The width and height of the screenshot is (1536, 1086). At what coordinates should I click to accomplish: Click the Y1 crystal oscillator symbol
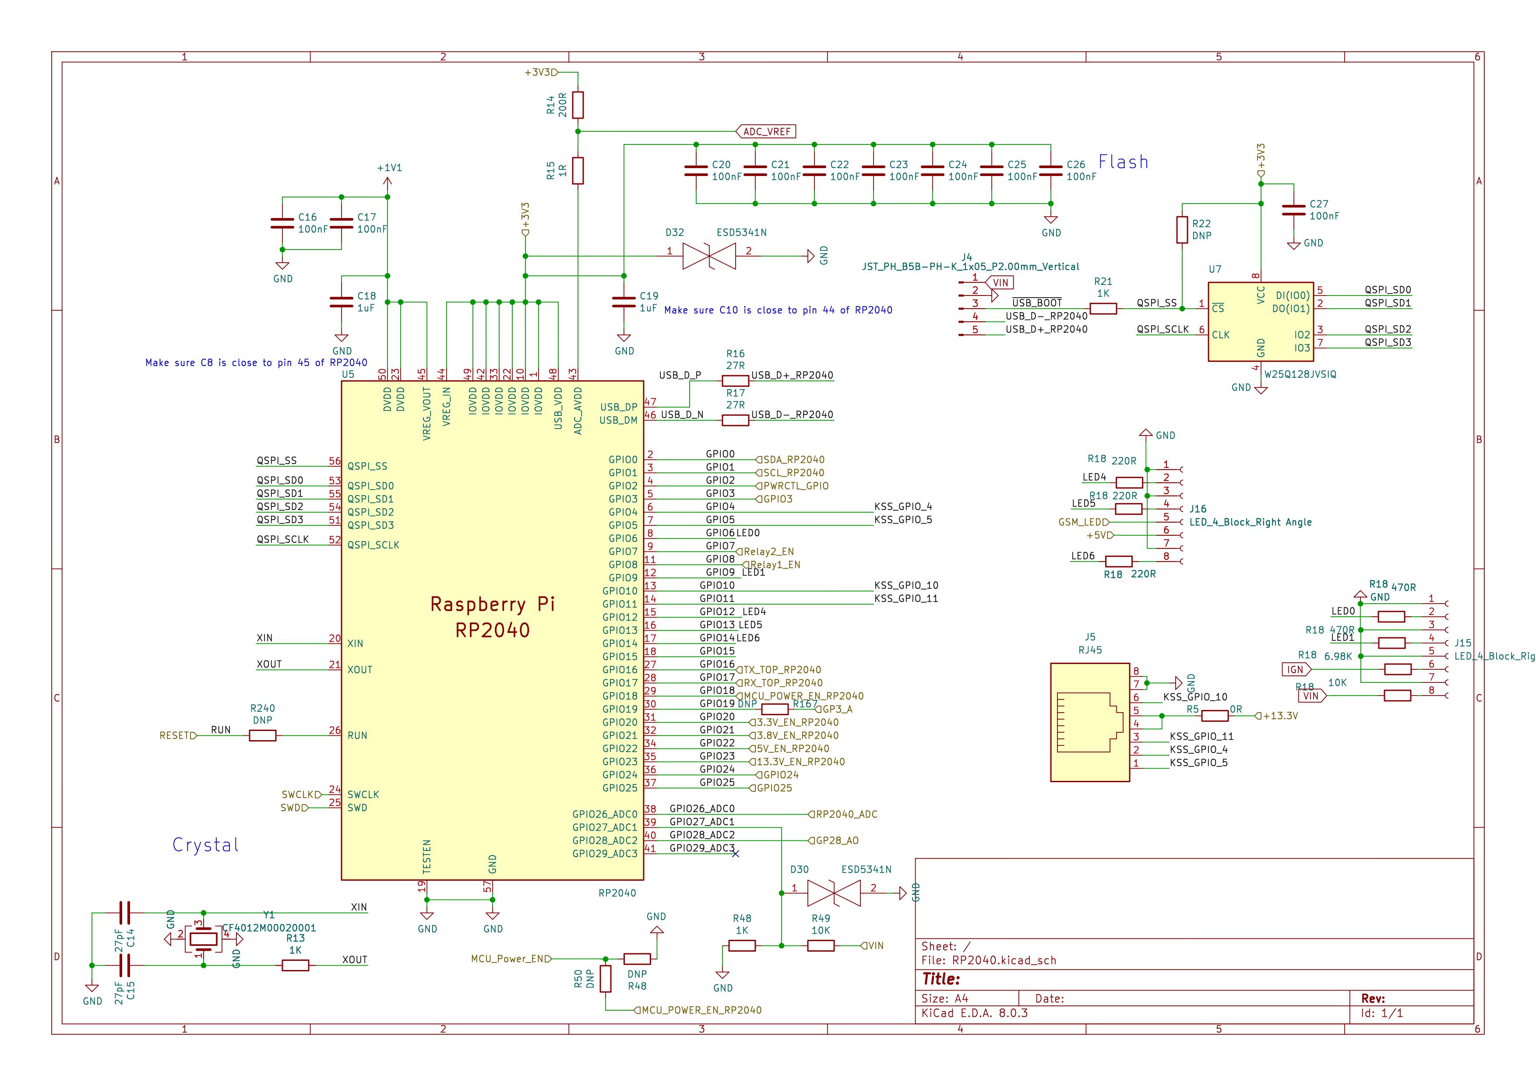(x=203, y=939)
